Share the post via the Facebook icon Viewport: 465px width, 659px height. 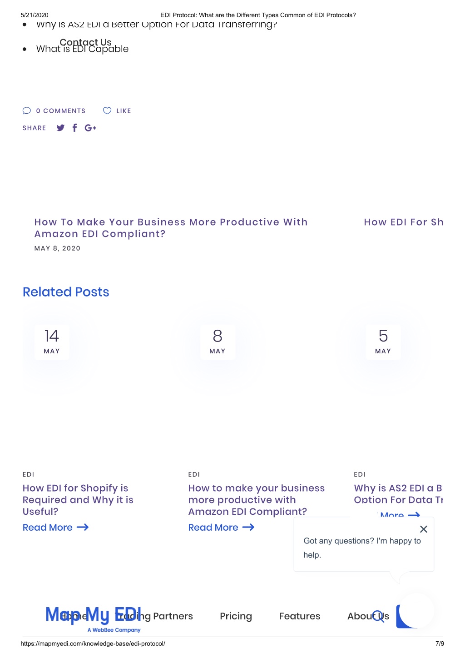click(75, 128)
